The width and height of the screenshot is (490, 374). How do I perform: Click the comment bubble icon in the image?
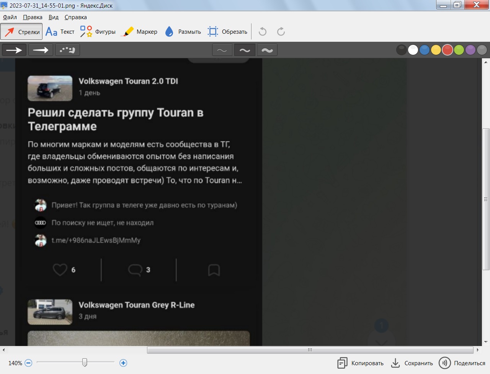[x=135, y=270]
